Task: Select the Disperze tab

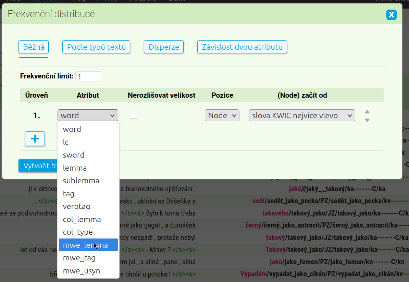Action: tap(164, 47)
